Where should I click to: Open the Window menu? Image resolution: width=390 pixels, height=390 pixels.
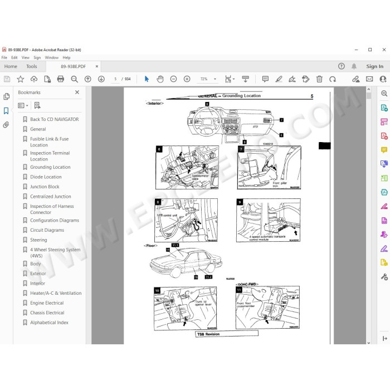(51, 57)
